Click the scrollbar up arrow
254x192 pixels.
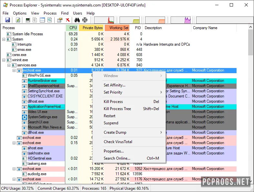click(250, 27)
